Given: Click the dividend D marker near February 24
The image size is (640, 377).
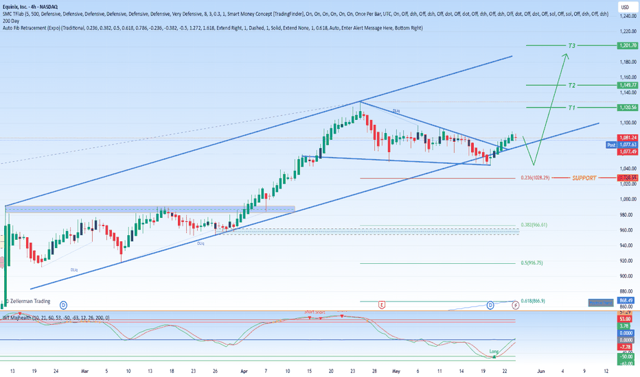Looking at the screenshot, I should [63, 305].
